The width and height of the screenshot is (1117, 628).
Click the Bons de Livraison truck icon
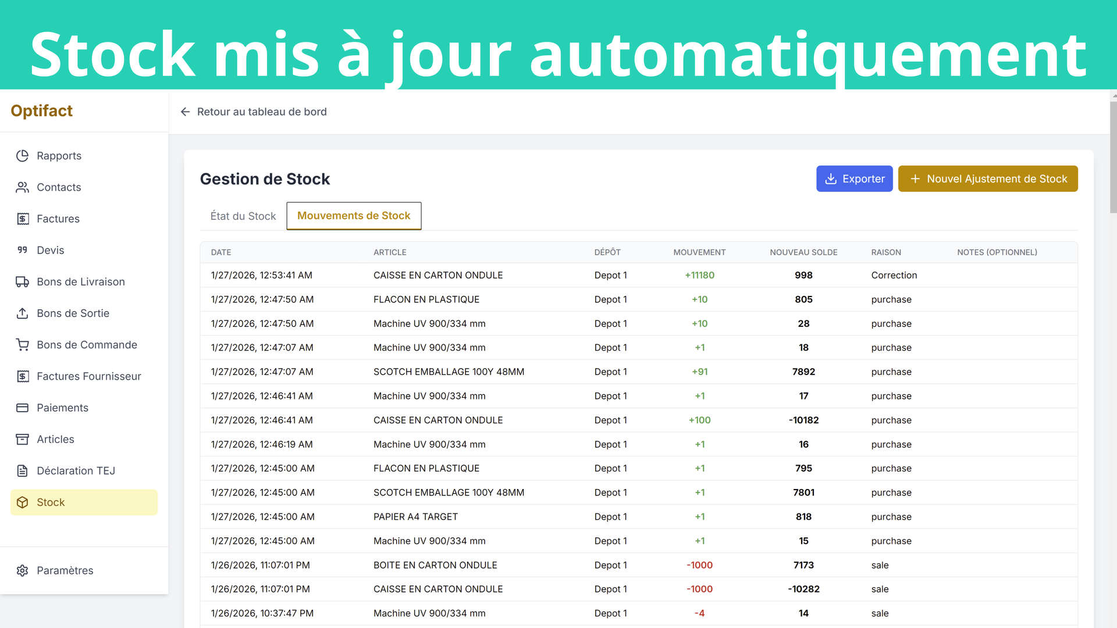pyautogui.click(x=22, y=282)
